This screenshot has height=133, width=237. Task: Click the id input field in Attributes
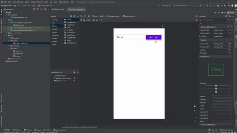point(222,23)
